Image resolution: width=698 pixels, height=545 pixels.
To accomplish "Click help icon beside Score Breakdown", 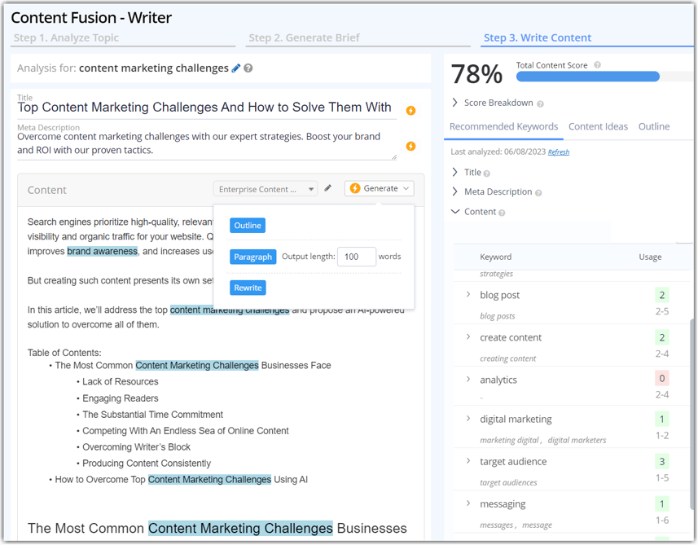I will pyautogui.click(x=540, y=103).
